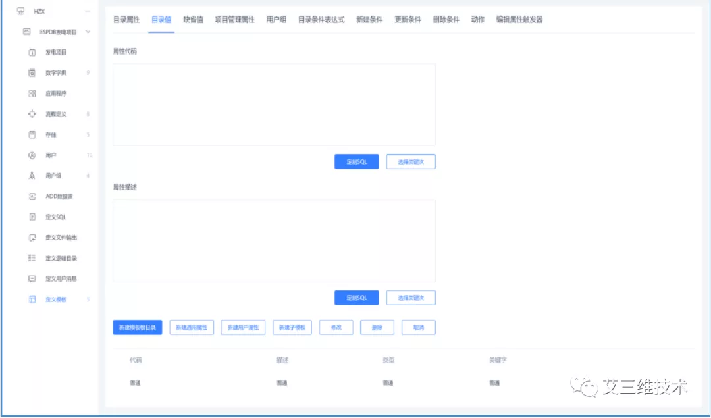Open the ADD数据源 data source icon

(32, 196)
